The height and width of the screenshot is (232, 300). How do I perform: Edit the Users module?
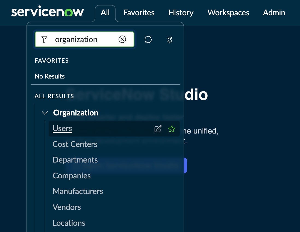click(x=158, y=129)
